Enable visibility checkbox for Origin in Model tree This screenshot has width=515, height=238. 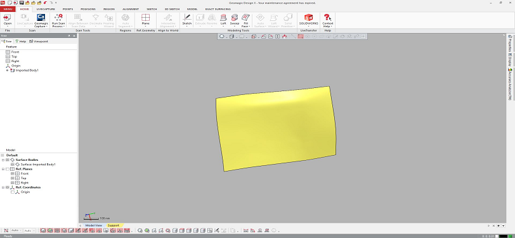click(x=13, y=192)
